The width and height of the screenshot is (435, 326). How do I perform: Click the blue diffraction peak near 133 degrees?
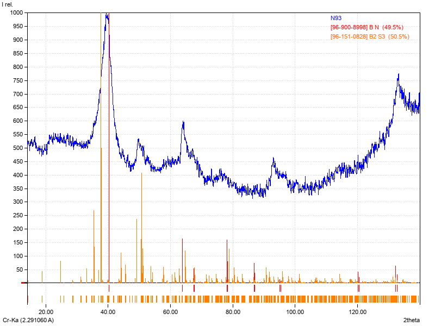click(x=398, y=76)
